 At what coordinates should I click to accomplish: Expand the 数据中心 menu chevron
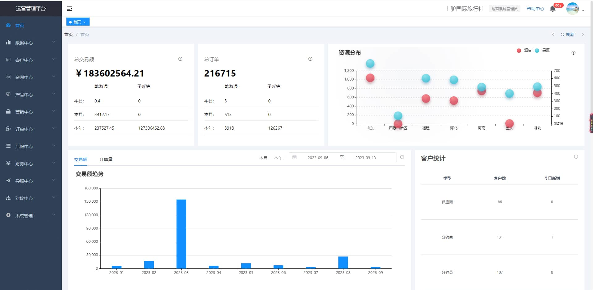pos(54,42)
